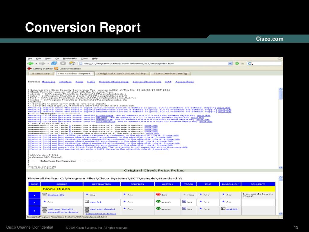Click the address bar URL field
The image size is (309, 232).
pos(156,63)
